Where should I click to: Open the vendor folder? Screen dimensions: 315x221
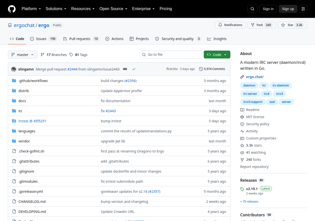24,141
